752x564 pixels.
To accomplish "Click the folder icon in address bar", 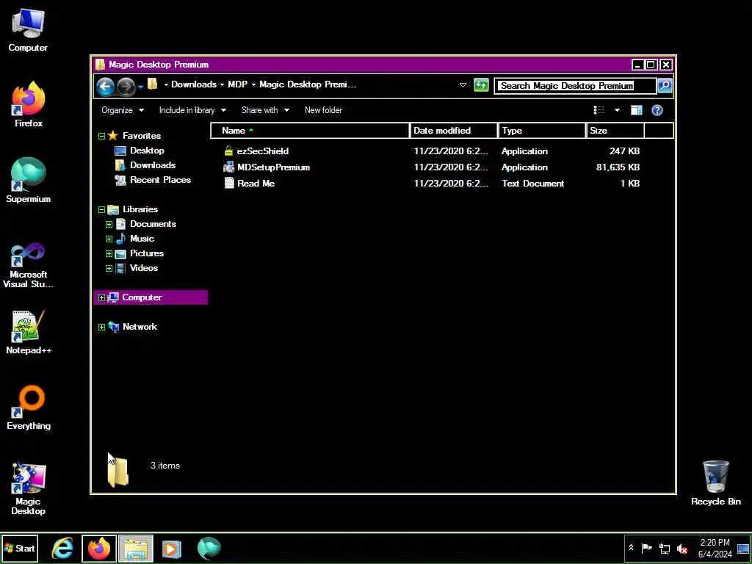I will (153, 84).
